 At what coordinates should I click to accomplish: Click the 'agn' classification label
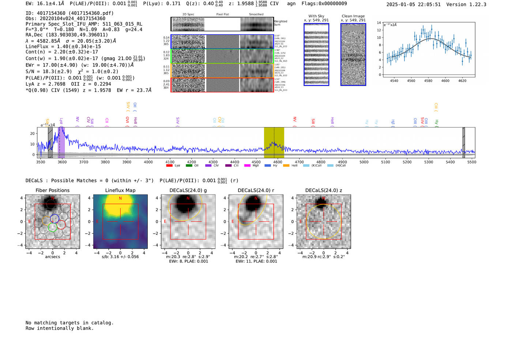tap(291, 4)
